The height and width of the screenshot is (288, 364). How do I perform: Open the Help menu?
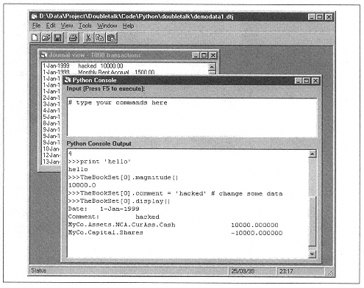click(128, 26)
